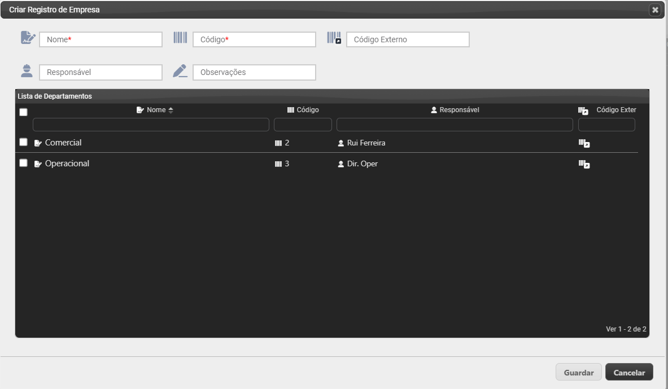Image resolution: width=668 pixels, height=389 pixels.
Task: Click the Ver 1 - 2 de 2 pager text
Action: click(626, 329)
